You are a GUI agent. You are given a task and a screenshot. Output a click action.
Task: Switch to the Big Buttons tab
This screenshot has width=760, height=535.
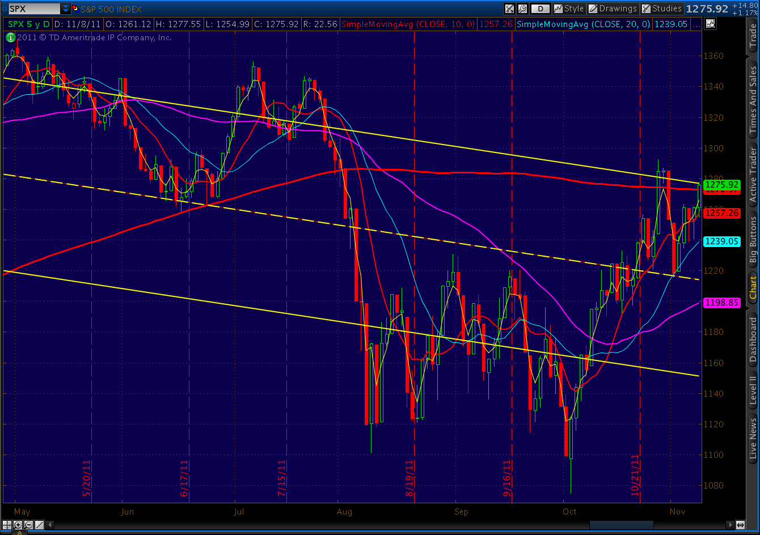pyautogui.click(x=753, y=239)
